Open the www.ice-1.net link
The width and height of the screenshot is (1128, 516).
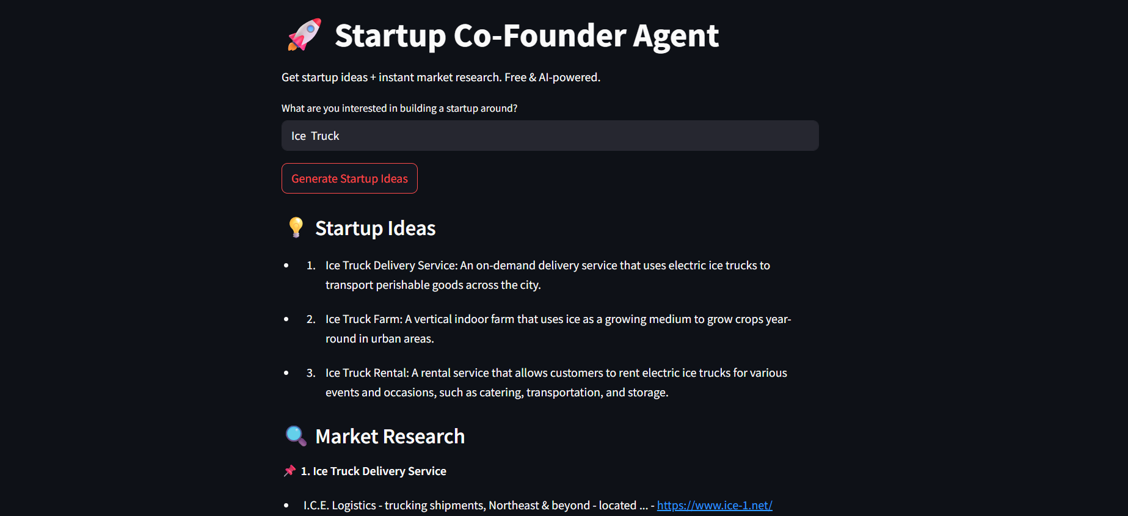[x=715, y=506]
